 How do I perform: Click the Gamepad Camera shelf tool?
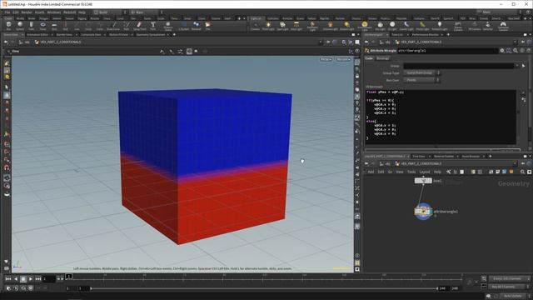[503, 26]
